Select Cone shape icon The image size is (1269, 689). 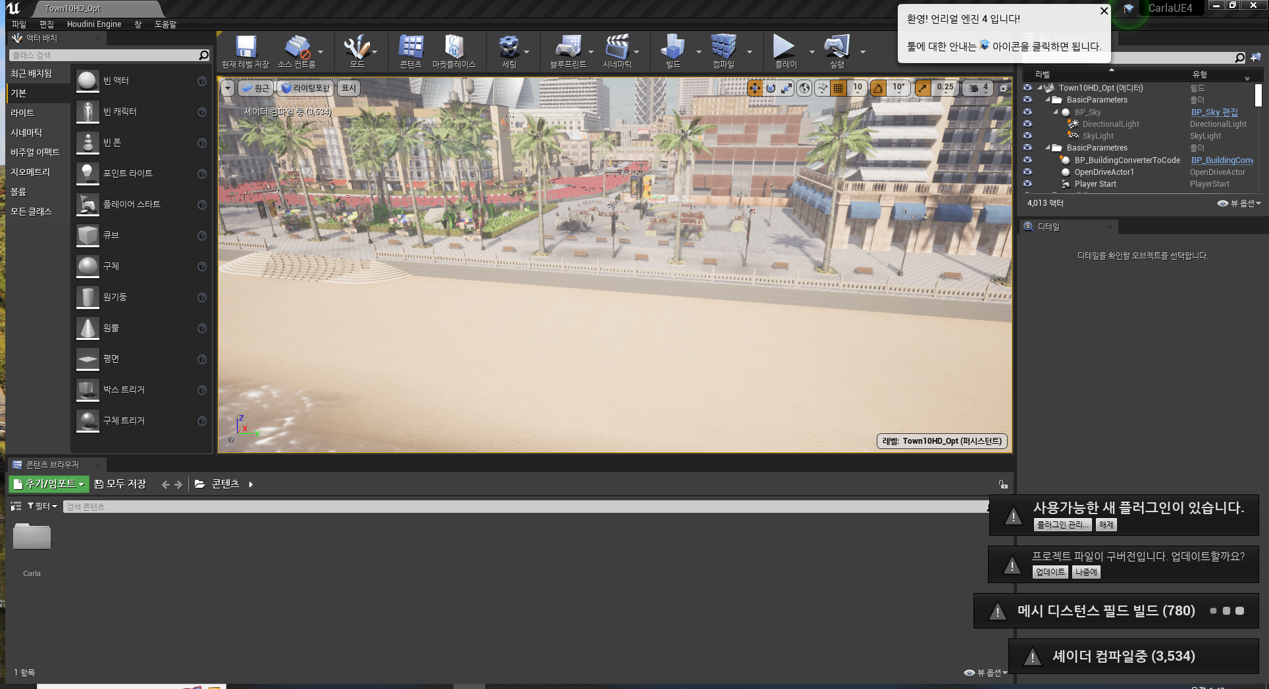pyautogui.click(x=88, y=328)
